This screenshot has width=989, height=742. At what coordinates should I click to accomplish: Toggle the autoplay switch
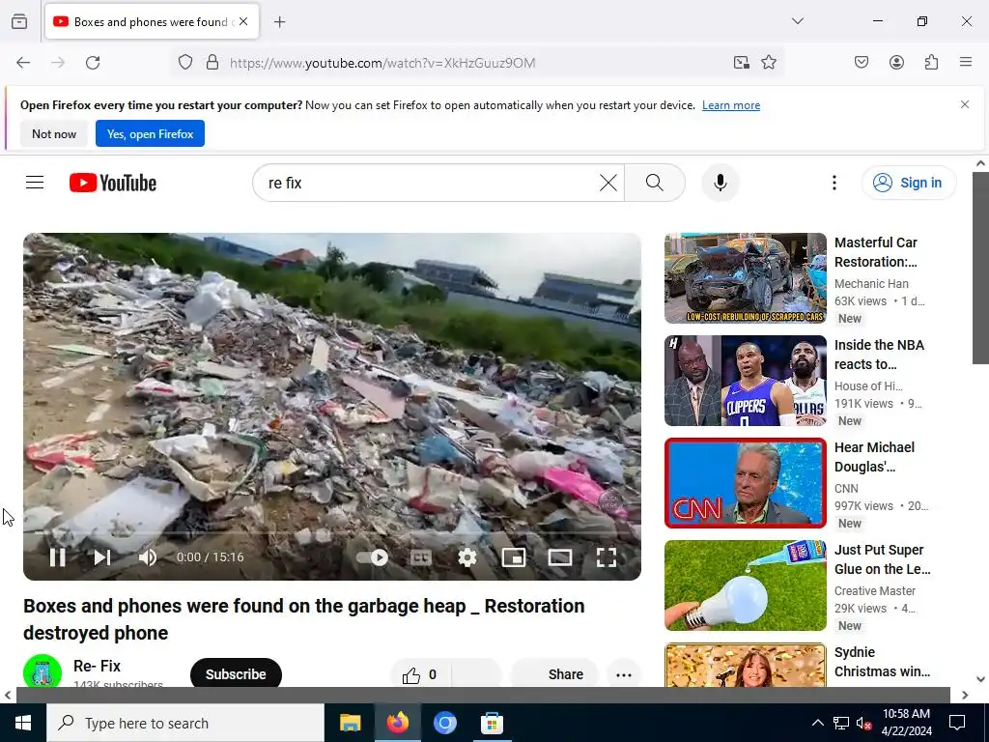(372, 557)
